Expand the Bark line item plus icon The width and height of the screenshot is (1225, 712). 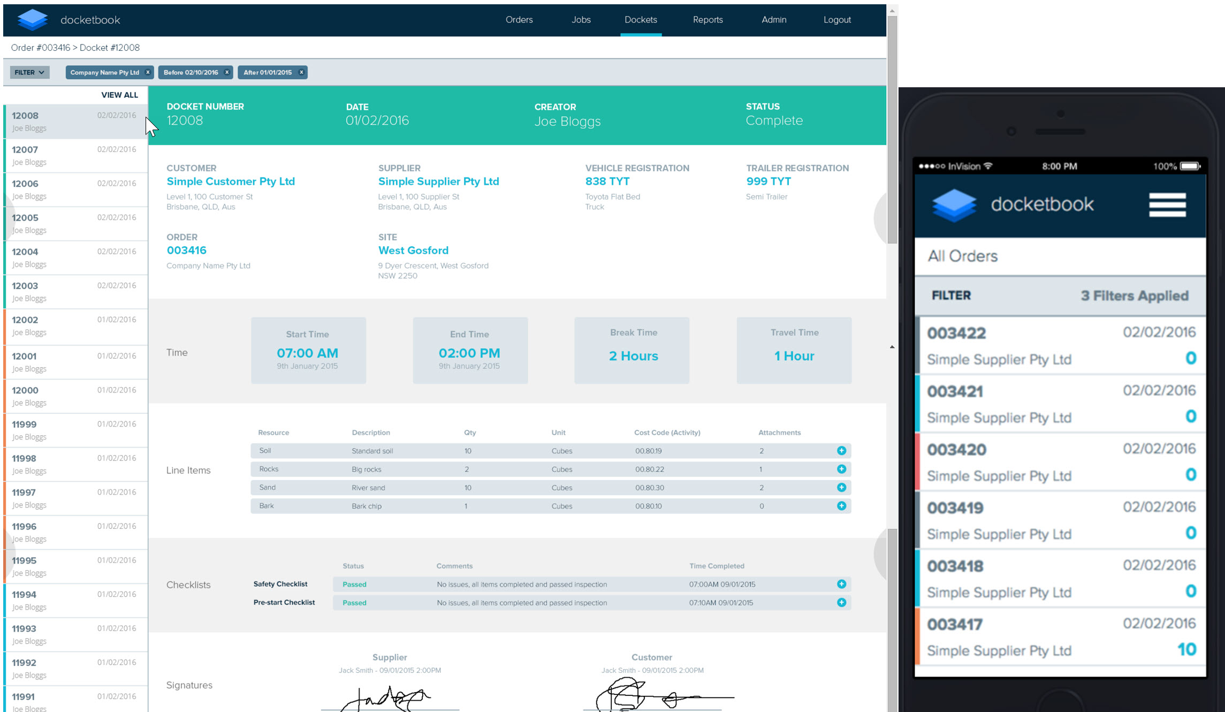pos(841,506)
